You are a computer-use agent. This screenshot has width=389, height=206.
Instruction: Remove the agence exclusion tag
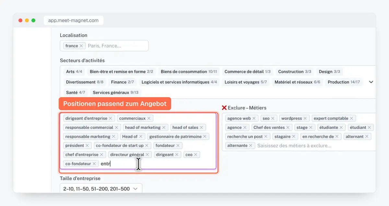[245, 128]
